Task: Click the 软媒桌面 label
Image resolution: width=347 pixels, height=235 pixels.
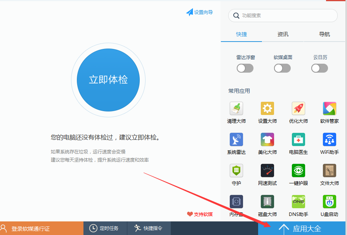Action: click(x=283, y=57)
